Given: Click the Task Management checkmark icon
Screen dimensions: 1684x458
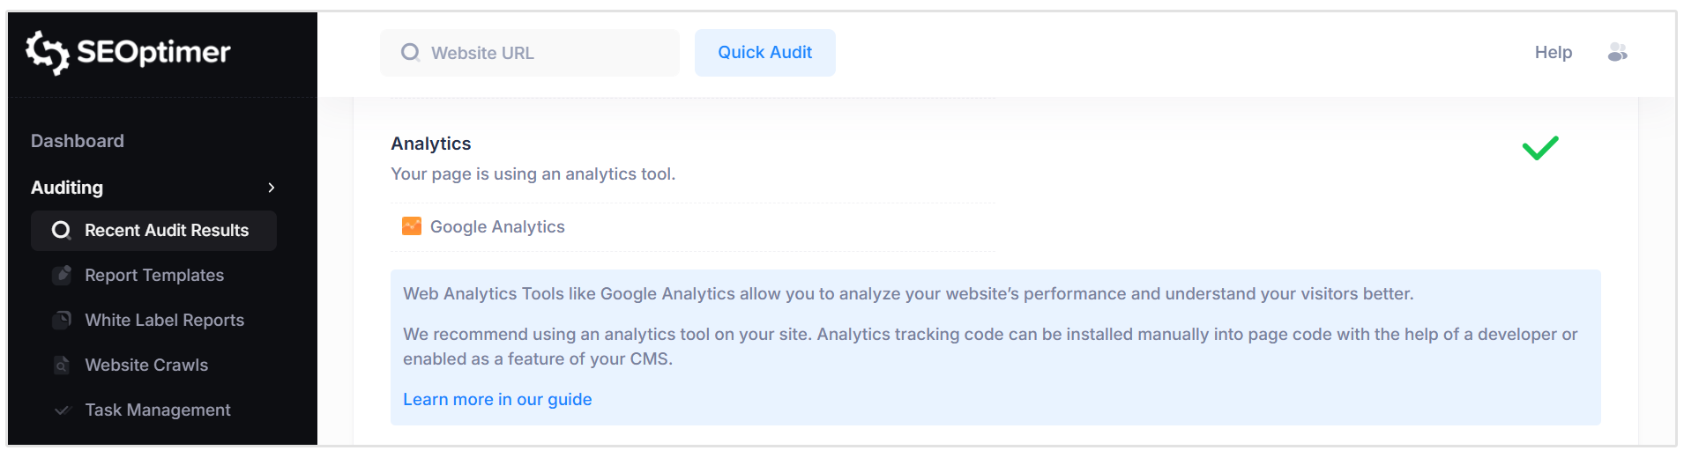Looking at the screenshot, I should click(62, 410).
